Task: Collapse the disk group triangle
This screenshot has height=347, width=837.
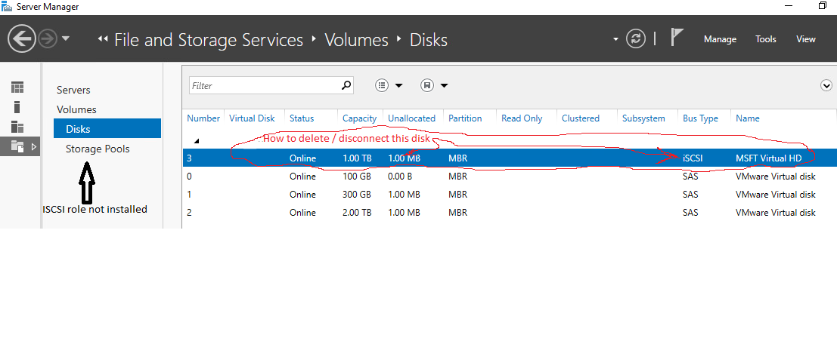Action: pyautogui.click(x=197, y=141)
